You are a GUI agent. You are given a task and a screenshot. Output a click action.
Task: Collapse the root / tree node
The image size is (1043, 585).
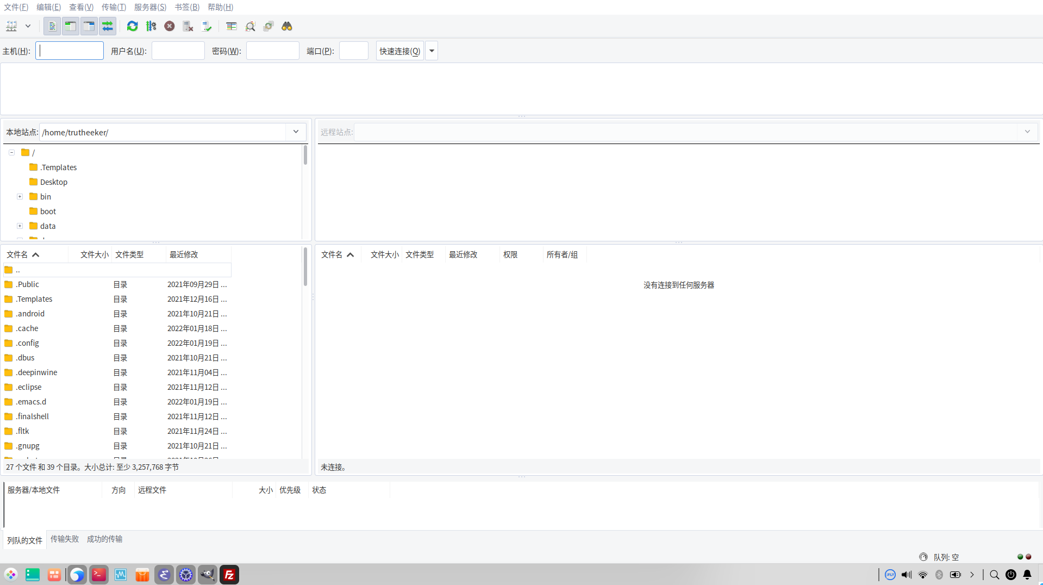tap(11, 153)
